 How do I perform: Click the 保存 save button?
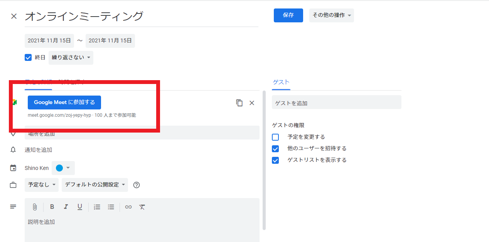pyautogui.click(x=288, y=15)
